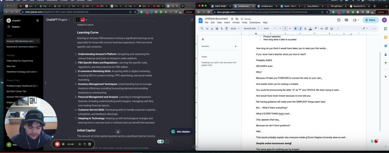Start a new chat in ChatGPT
This screenshot has height=153, width=389.
(38, 20)
